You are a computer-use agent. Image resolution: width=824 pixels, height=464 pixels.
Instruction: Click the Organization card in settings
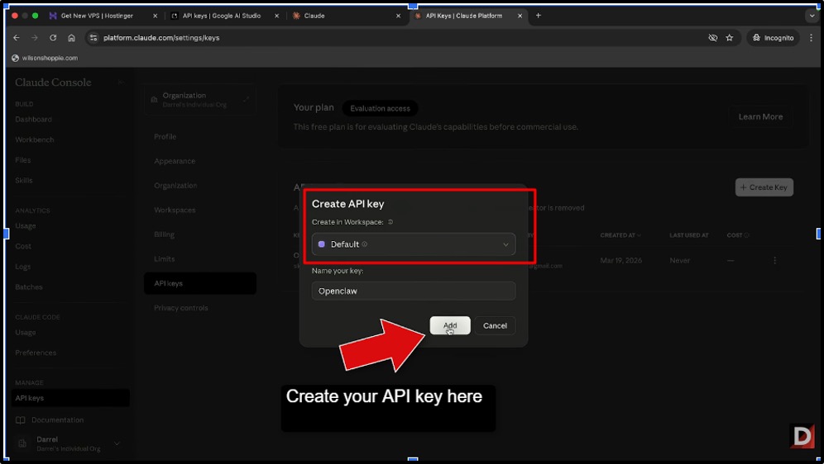click(x=199, y=100)
